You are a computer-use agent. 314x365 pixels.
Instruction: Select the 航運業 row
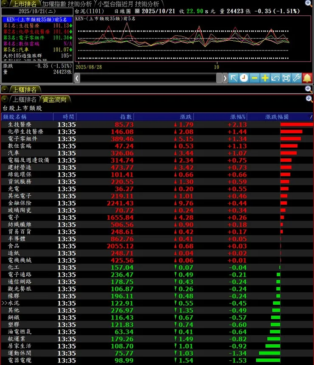(157, 339)
